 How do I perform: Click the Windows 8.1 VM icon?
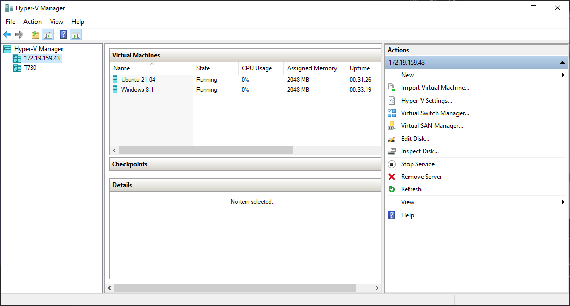[x=115, y=90]
